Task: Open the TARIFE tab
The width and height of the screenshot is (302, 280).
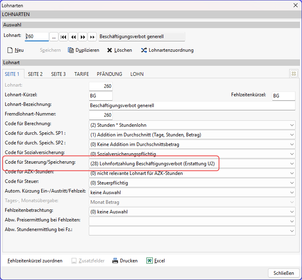Action: (x=82, y=74)
